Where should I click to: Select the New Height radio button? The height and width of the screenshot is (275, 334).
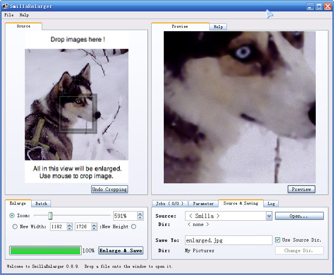point(133,227)
